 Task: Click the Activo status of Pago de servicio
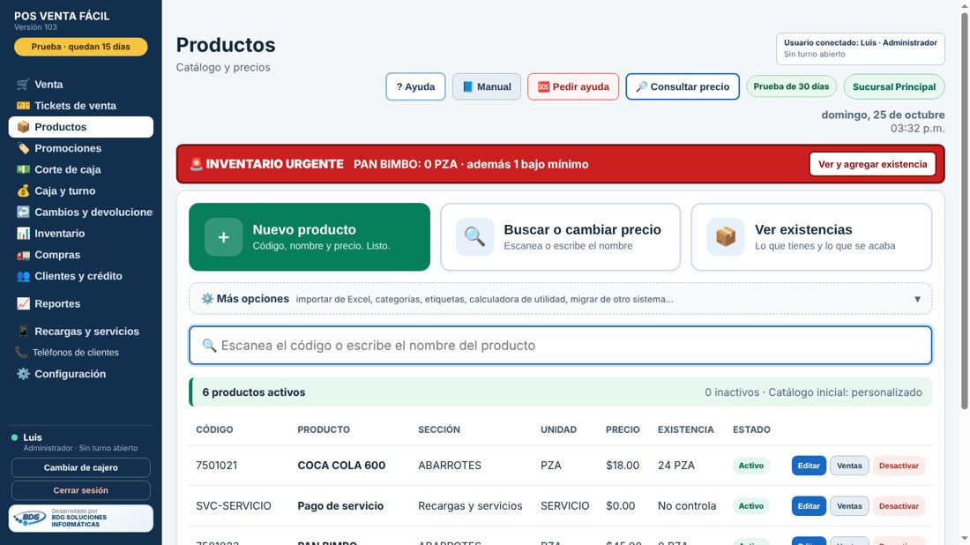tap(751, 506)
